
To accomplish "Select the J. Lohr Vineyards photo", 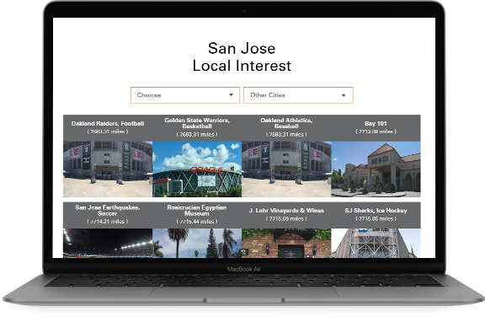I will (x=286, y=243).
